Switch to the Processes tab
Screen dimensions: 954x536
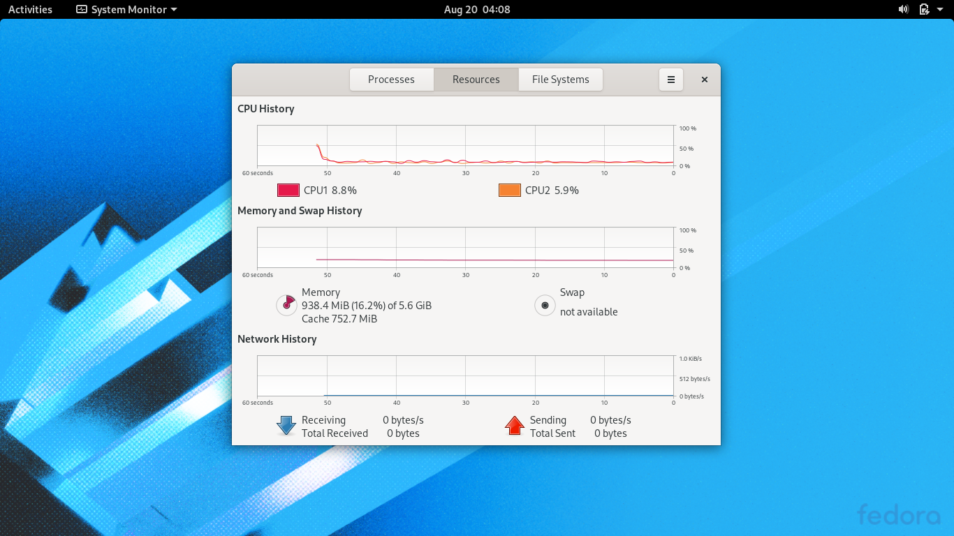pyautogui.click(x=391, y=79)
